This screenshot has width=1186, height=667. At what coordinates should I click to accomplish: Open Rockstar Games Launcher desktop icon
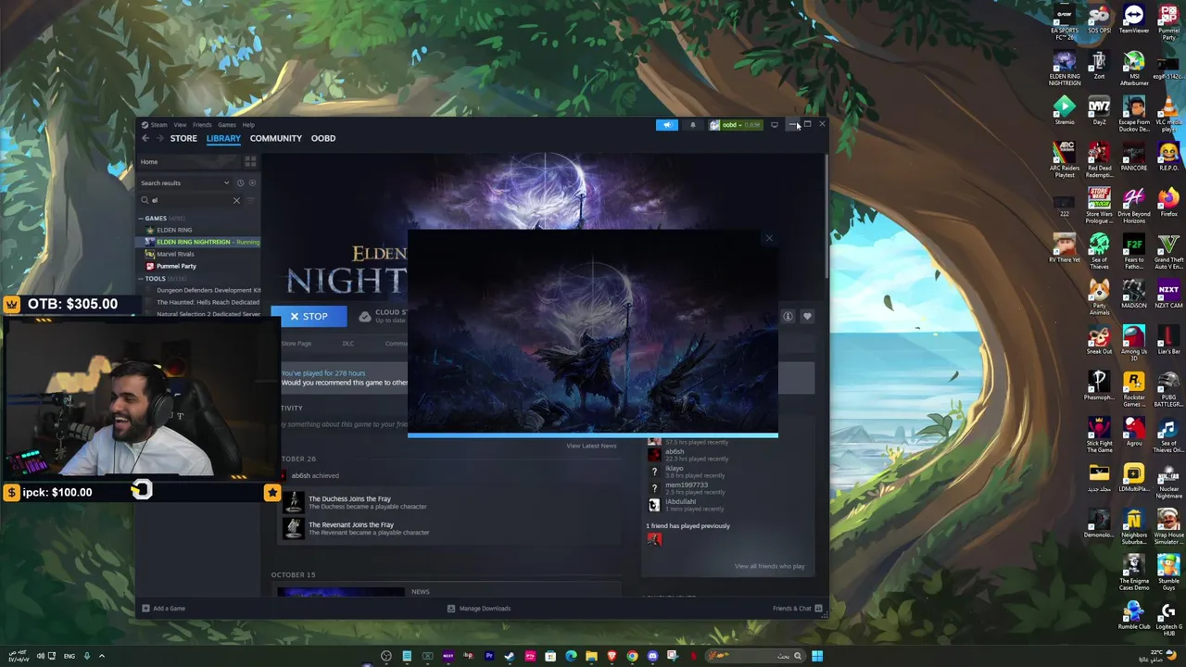[1133, 389]
